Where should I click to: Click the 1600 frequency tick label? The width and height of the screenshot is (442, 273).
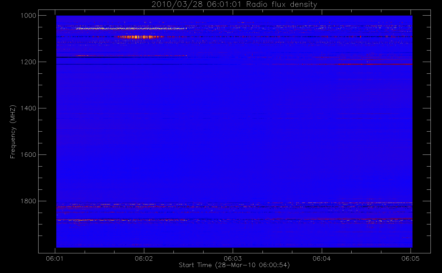tap(28, 155)
